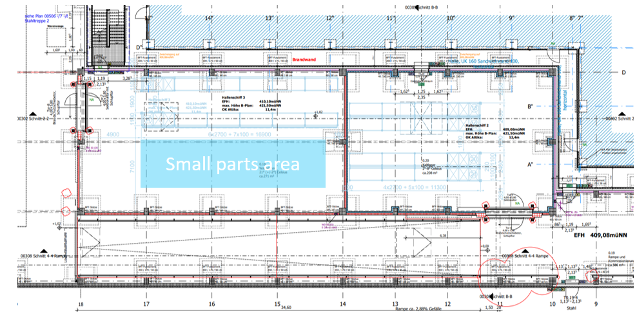
Task: Click grid axis number 18 at bottom
Action: pos(81,303)
